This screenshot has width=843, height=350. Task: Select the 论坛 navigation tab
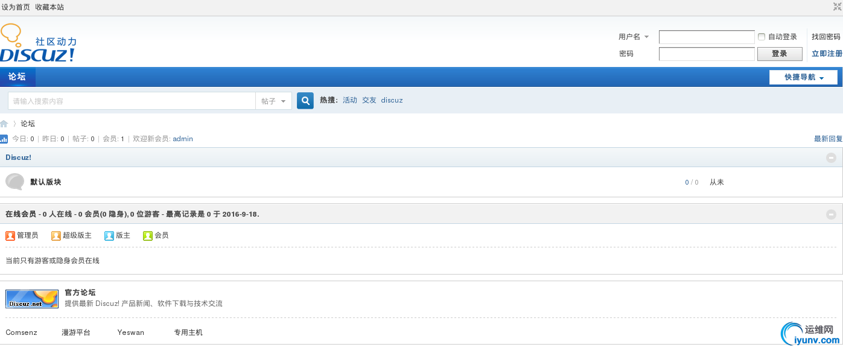pos(17,77)
